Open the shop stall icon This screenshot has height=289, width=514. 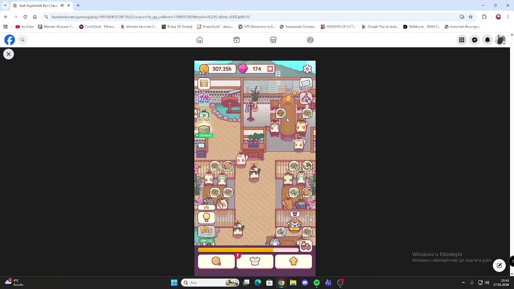point(204,83)
